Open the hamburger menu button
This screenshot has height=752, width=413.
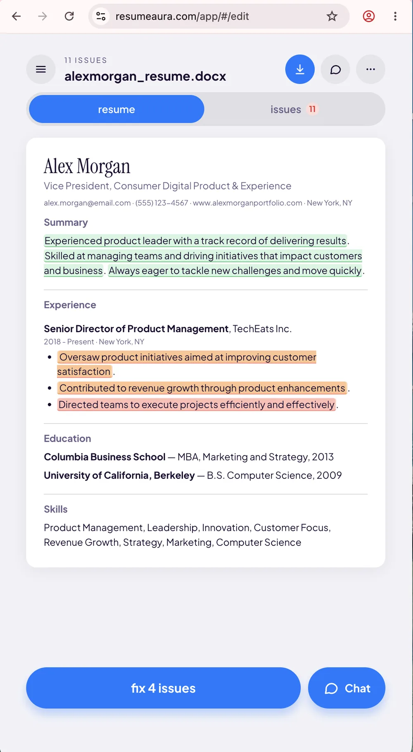pyautogui.click(x=41, y=69)
